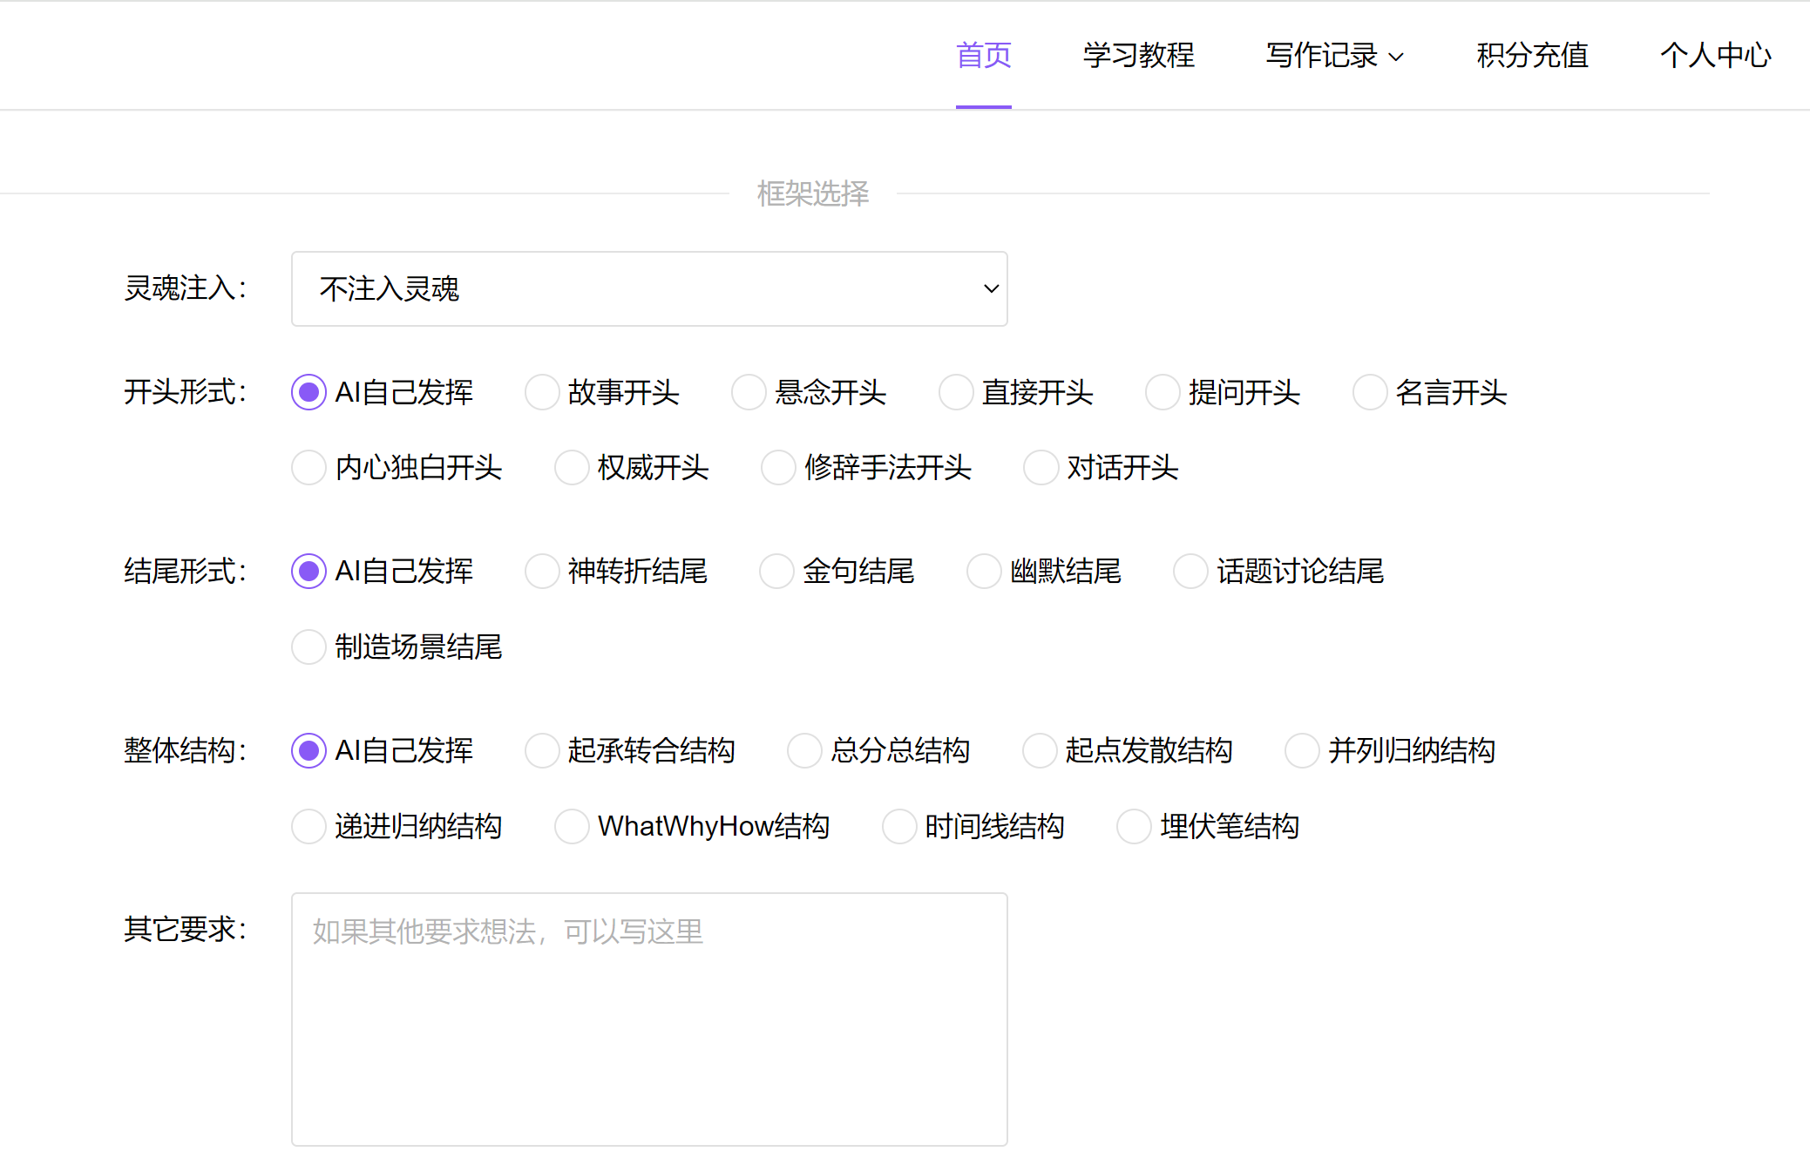Select 修辞手法开头 radio button

click(x=778, y=467)
